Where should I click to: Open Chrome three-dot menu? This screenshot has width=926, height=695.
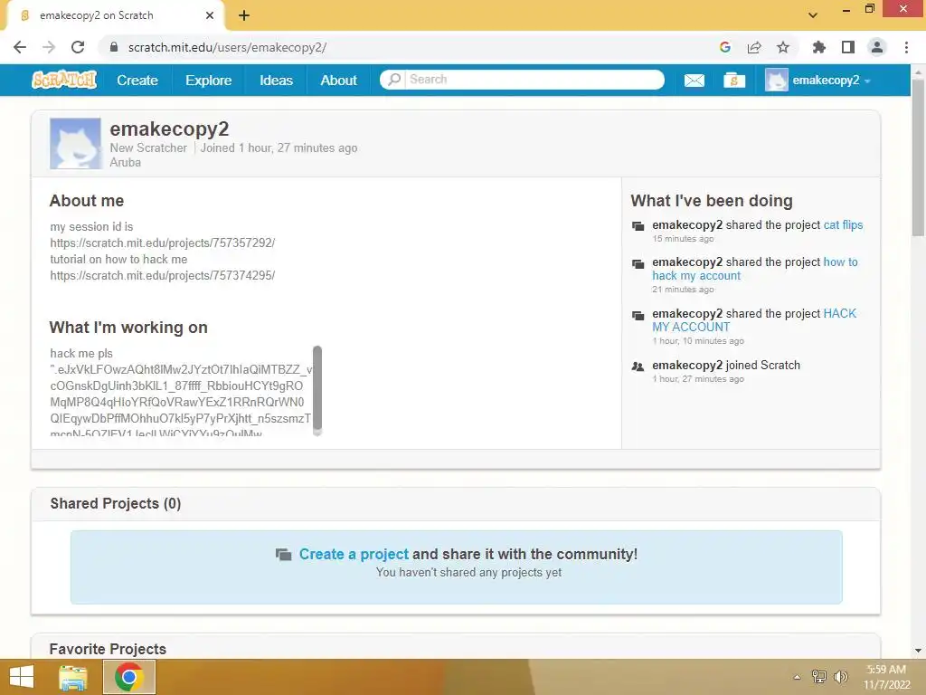click(x=906, y=47)
